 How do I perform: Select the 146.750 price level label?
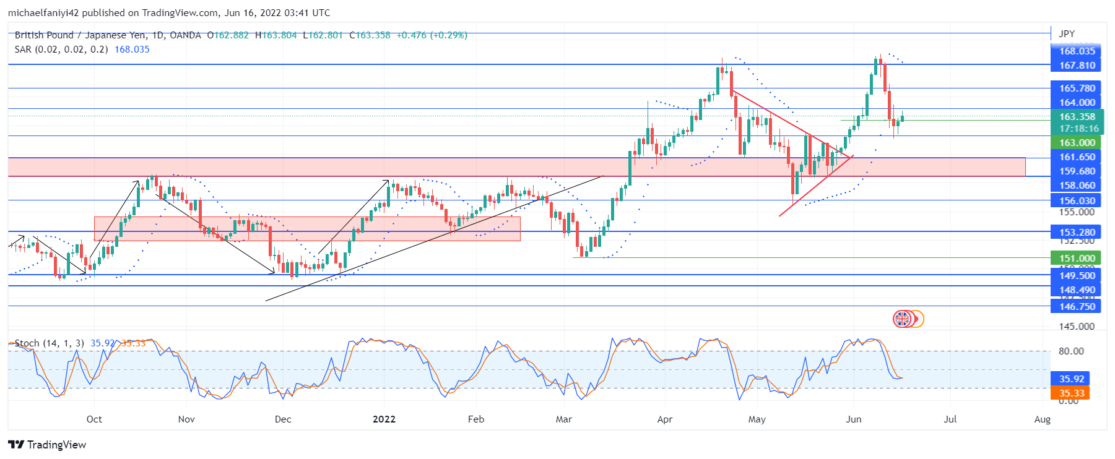click(x=1077, y=307)
